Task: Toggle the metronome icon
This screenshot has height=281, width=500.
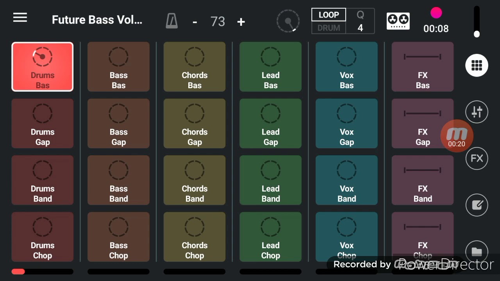Action: click(172, 21)
